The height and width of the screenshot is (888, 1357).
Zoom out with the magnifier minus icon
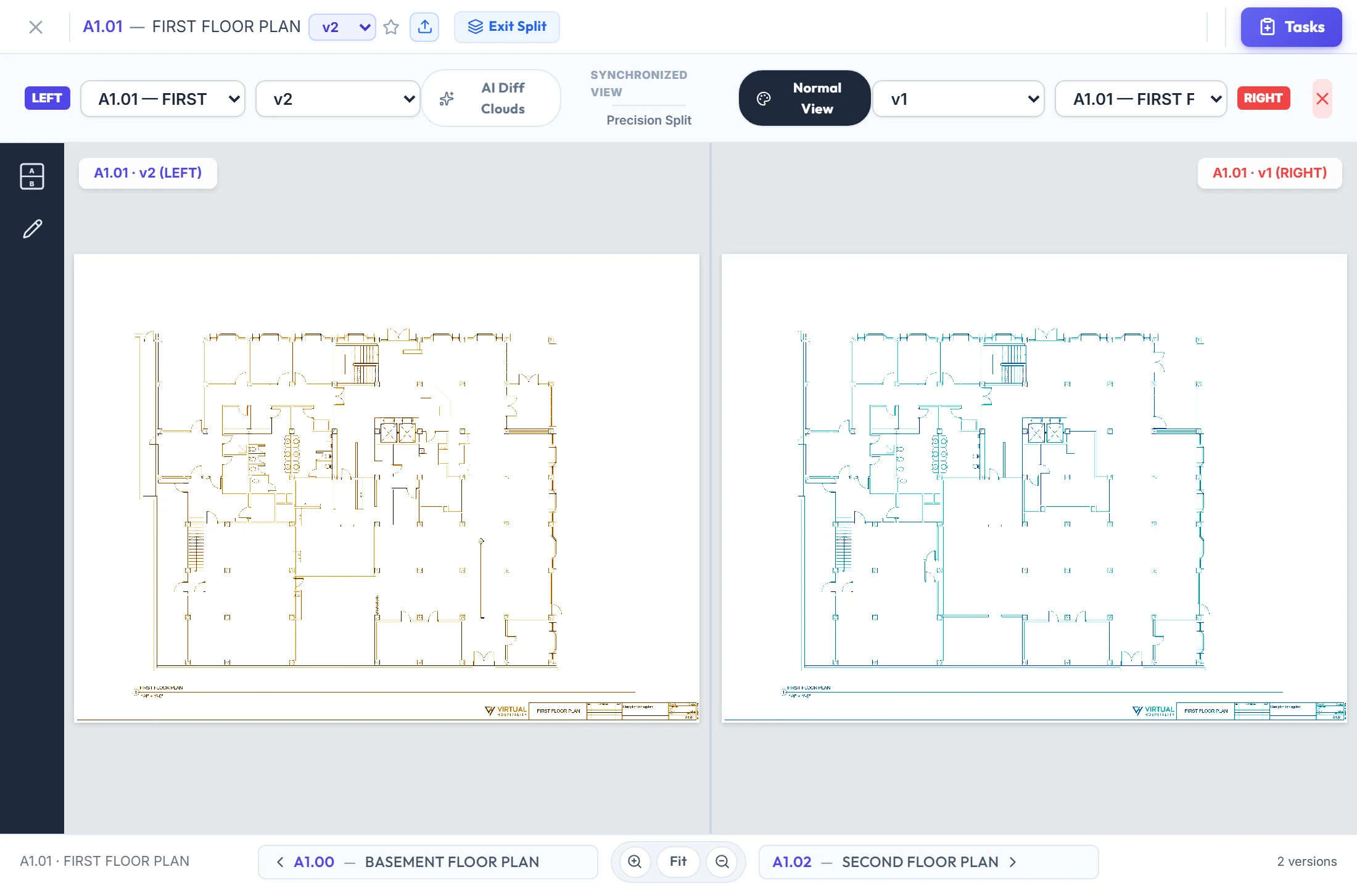[722, 861]
